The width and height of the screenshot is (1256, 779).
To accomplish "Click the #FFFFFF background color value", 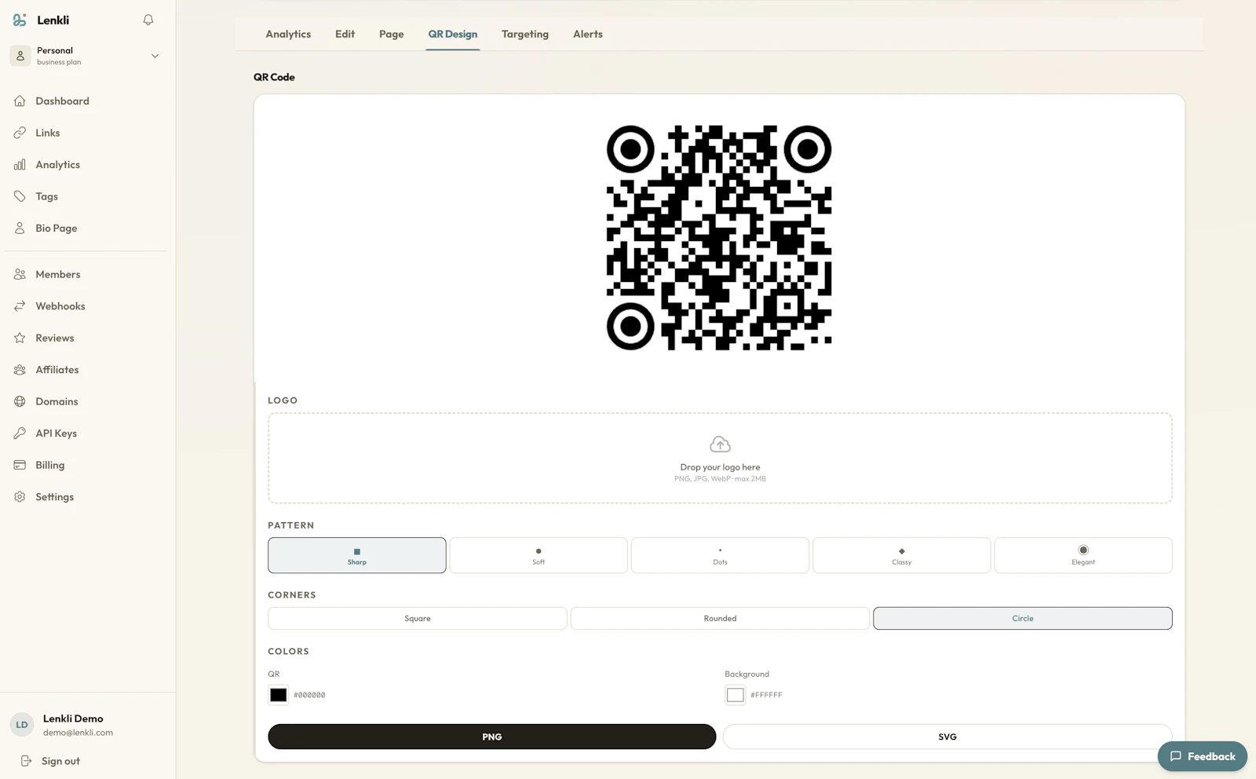I will (766, 695).
